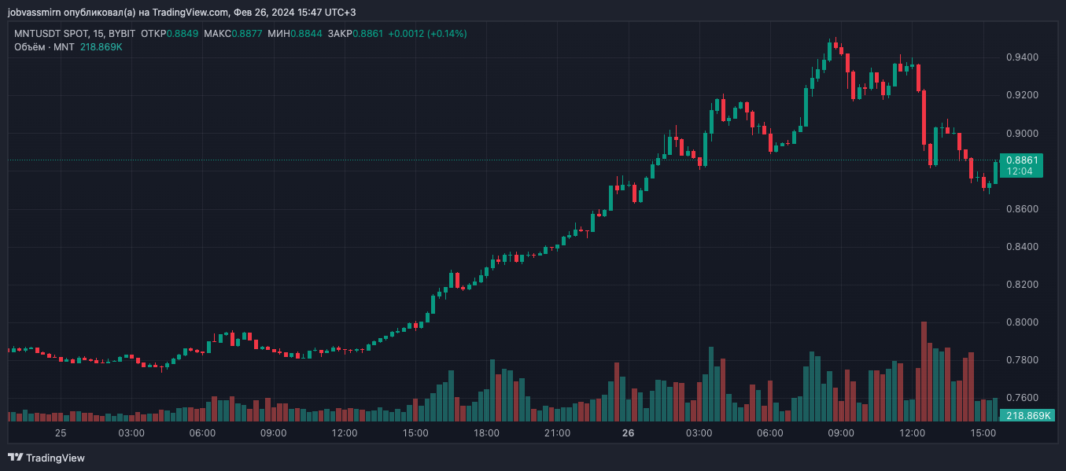This screenshot has width=1066, height=471.
Task: Click the green volume label 218.869K on axis
Action: pyautogui.click(x=1021, y=415)
